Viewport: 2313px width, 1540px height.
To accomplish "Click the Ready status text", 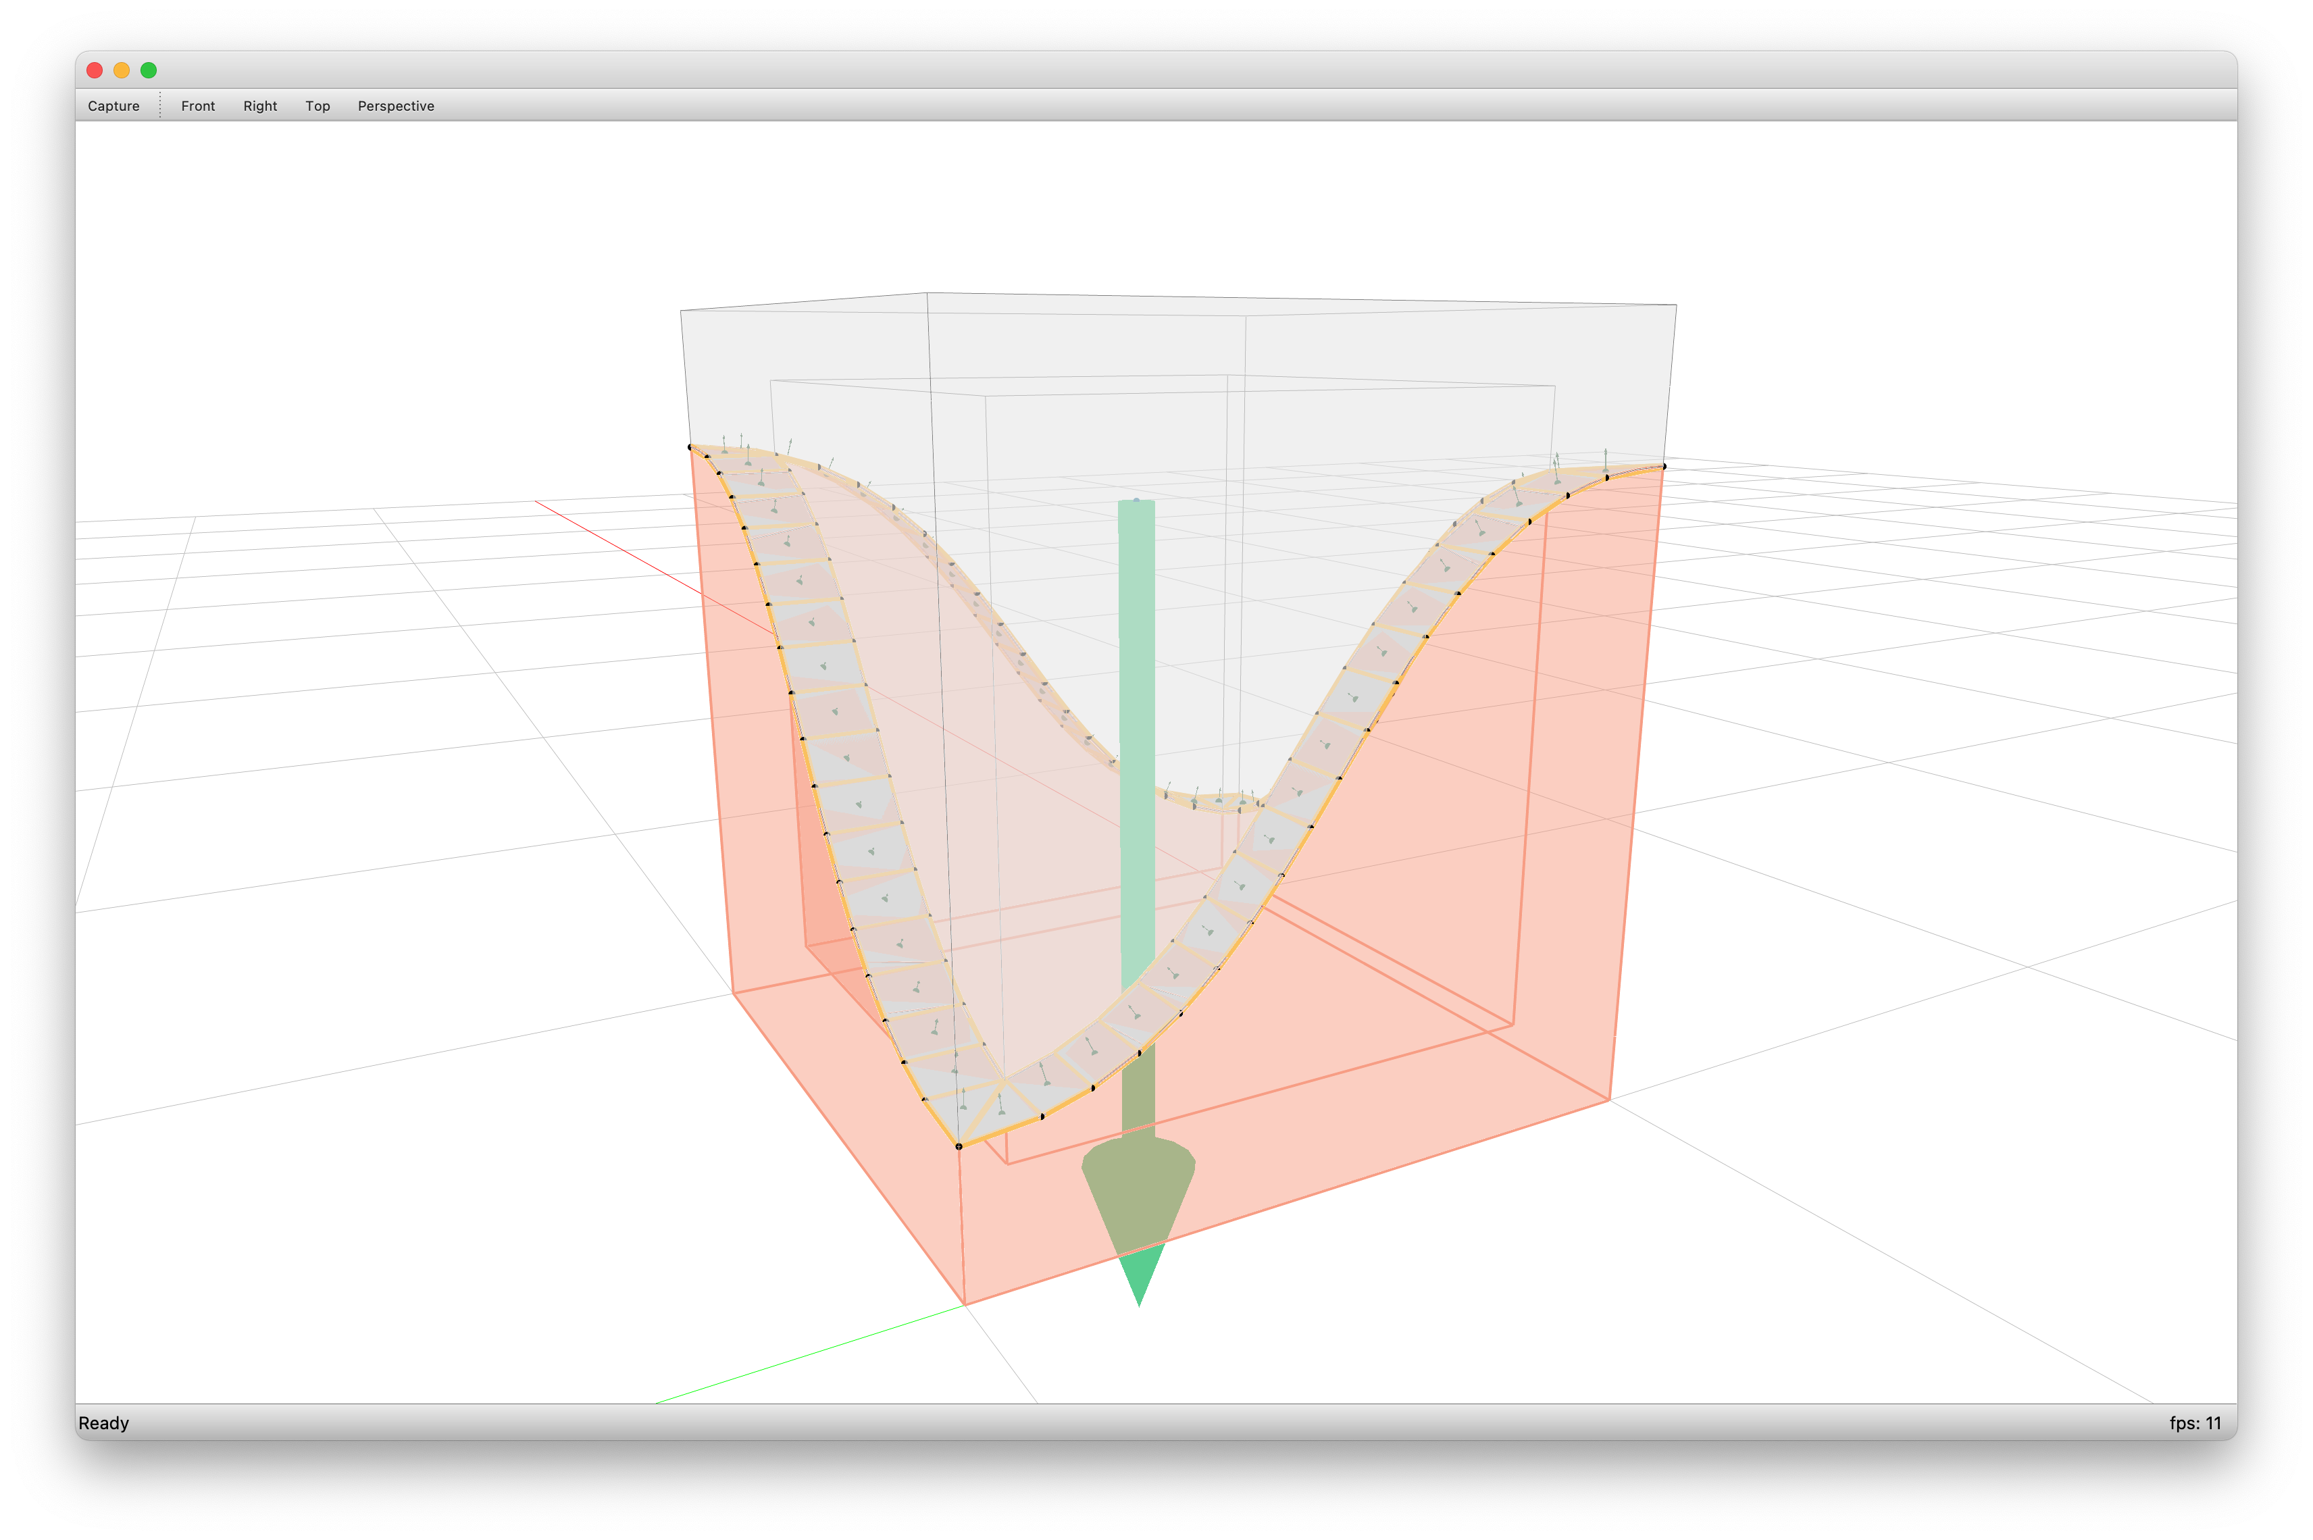I will [104, 1423].
